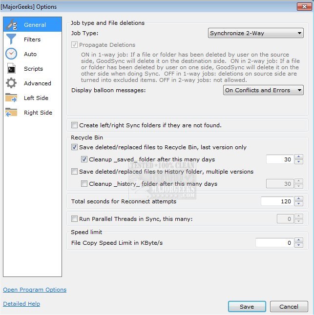Click the General wrench icon
Viewport: 314px width, 315px height.
pos(11,24)
